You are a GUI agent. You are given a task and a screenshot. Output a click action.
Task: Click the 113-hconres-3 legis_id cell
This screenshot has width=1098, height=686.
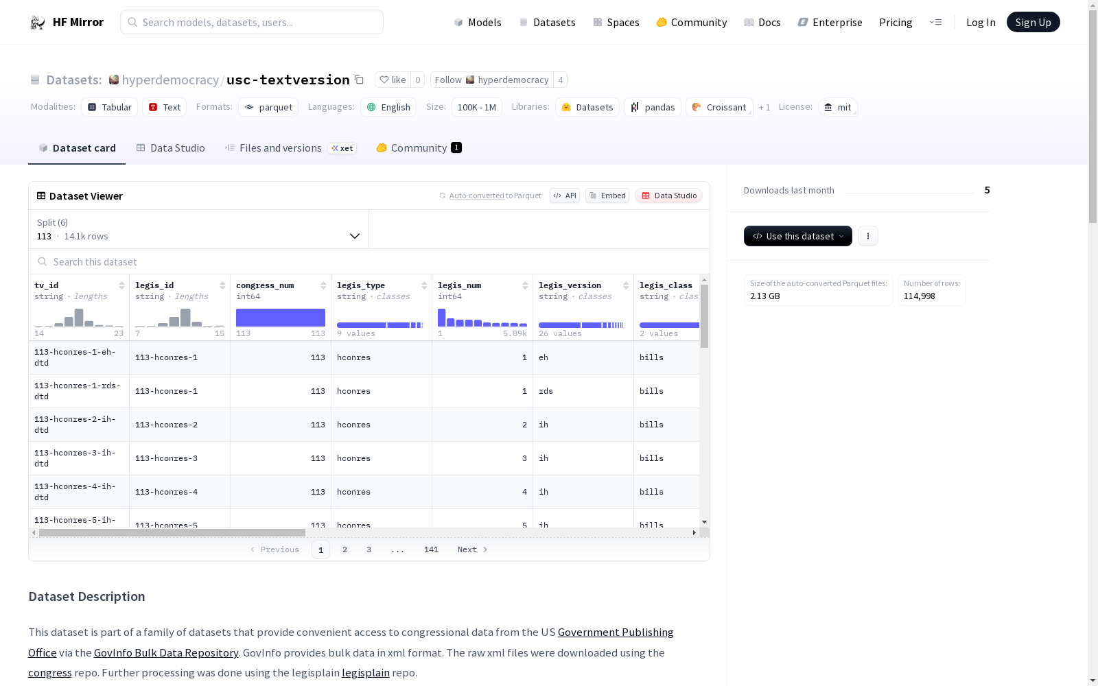(x=180, y=458)
